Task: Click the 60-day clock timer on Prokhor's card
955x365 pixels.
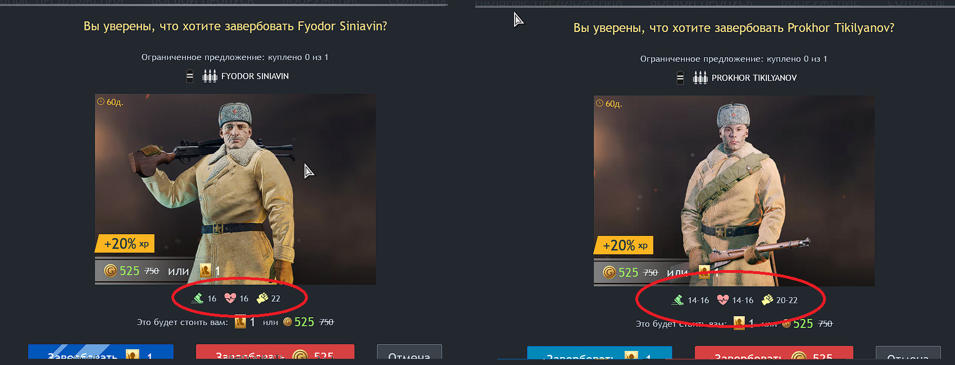Action: click(x=609, y=103)
